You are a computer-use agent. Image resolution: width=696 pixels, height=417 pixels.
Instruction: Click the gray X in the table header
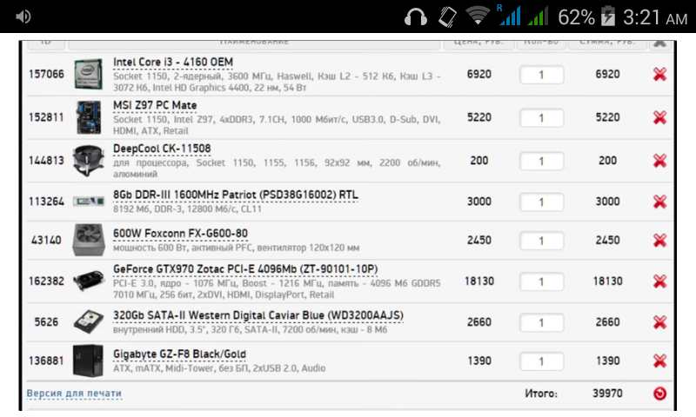[x=659, y=43]
